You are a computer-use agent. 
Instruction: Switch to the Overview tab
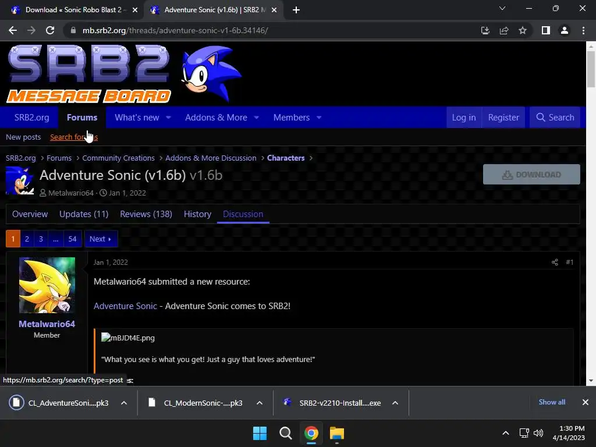30,214
